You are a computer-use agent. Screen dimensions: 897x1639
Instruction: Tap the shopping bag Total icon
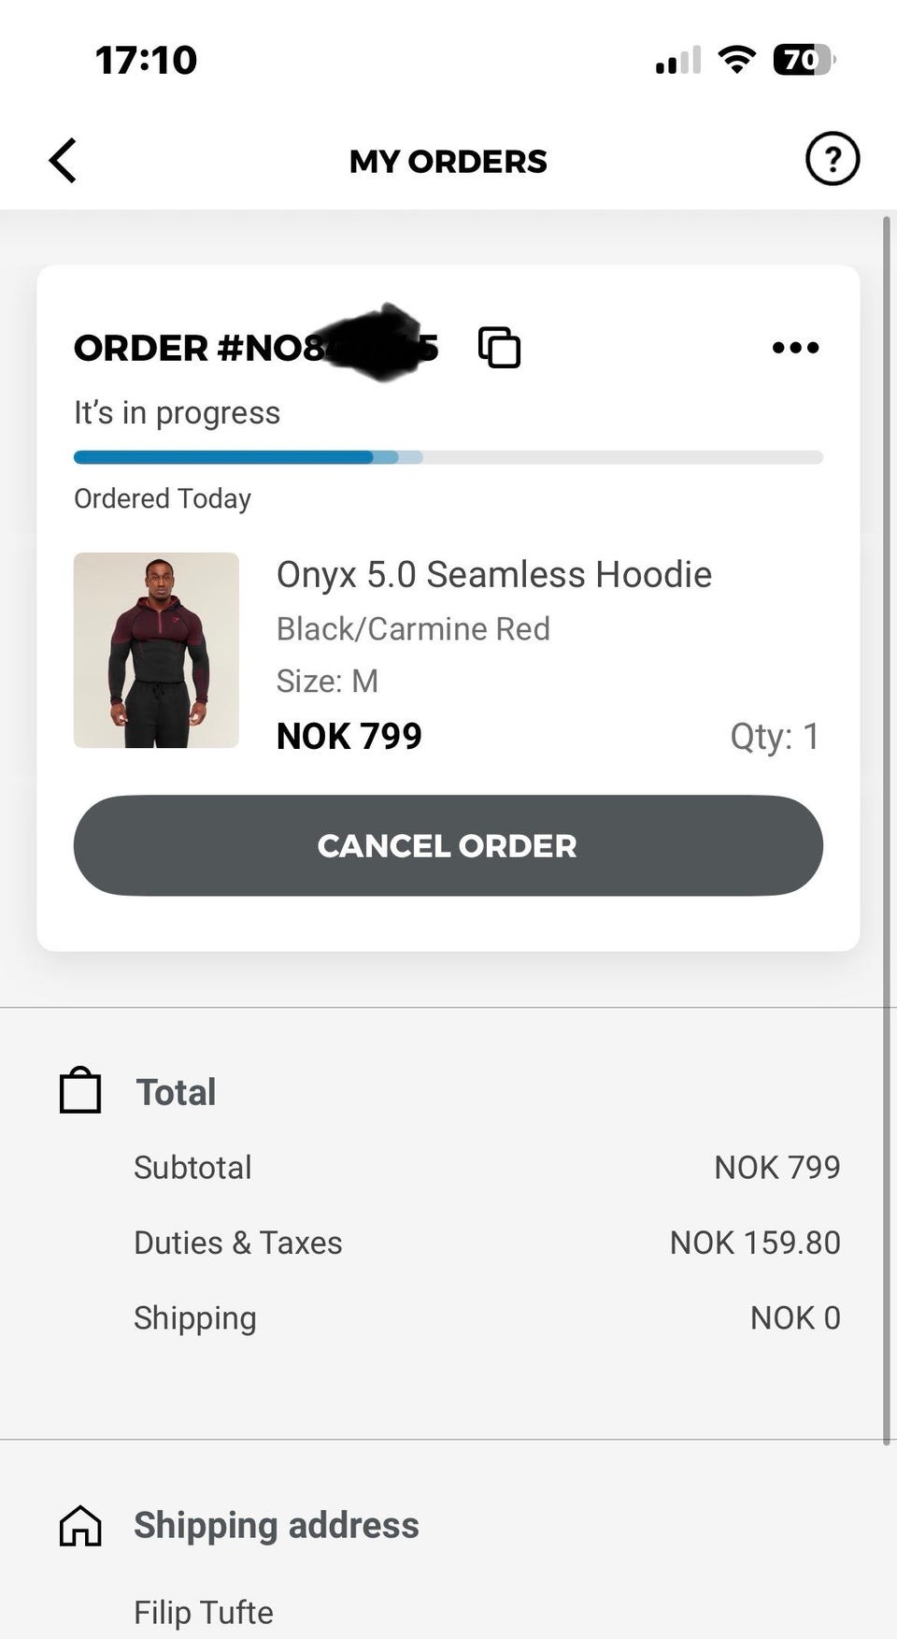pos(80,1091)
